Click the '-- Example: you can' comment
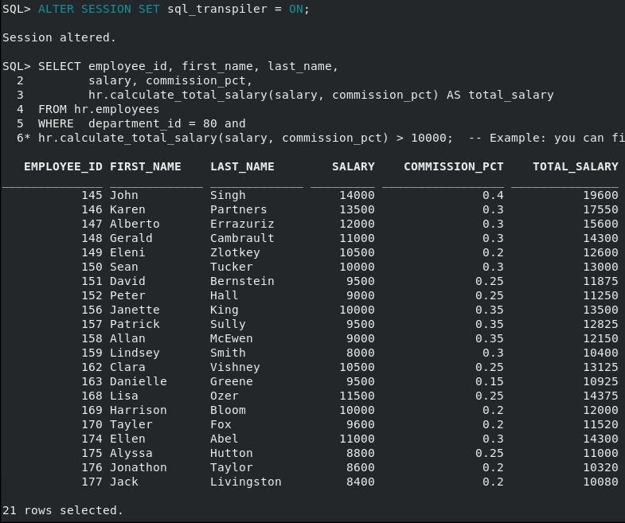The image size is (625, 523). pos(536,138)
